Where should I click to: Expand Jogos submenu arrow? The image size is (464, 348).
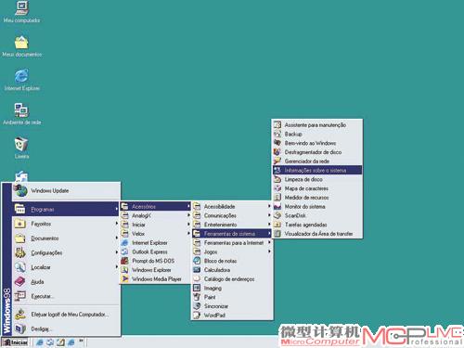269,251
